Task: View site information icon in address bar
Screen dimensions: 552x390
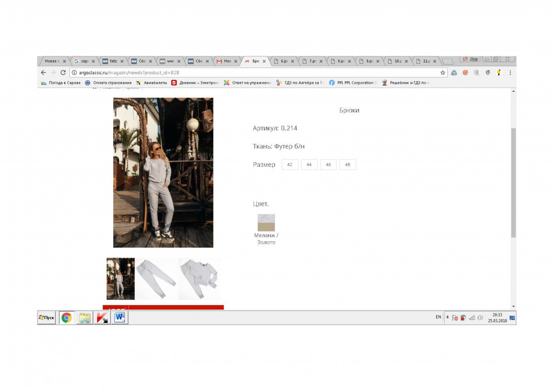Action: (x=74, y=72)
